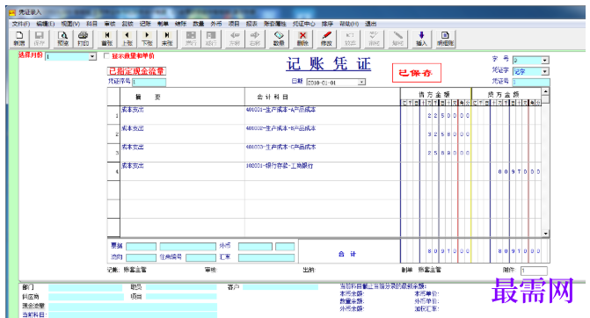Click the 往来编号 input field

tap(201, 258)
